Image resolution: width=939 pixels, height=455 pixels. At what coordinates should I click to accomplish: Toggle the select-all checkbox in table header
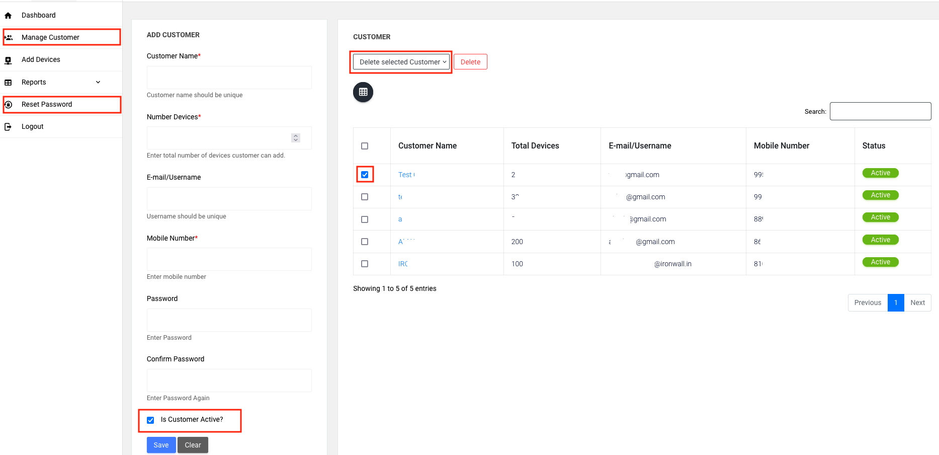365,146
